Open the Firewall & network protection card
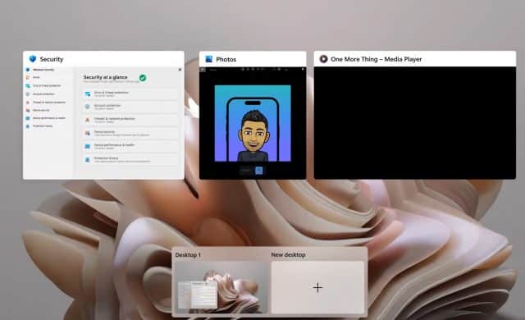The image size is (525, 320). click(130, 120)
